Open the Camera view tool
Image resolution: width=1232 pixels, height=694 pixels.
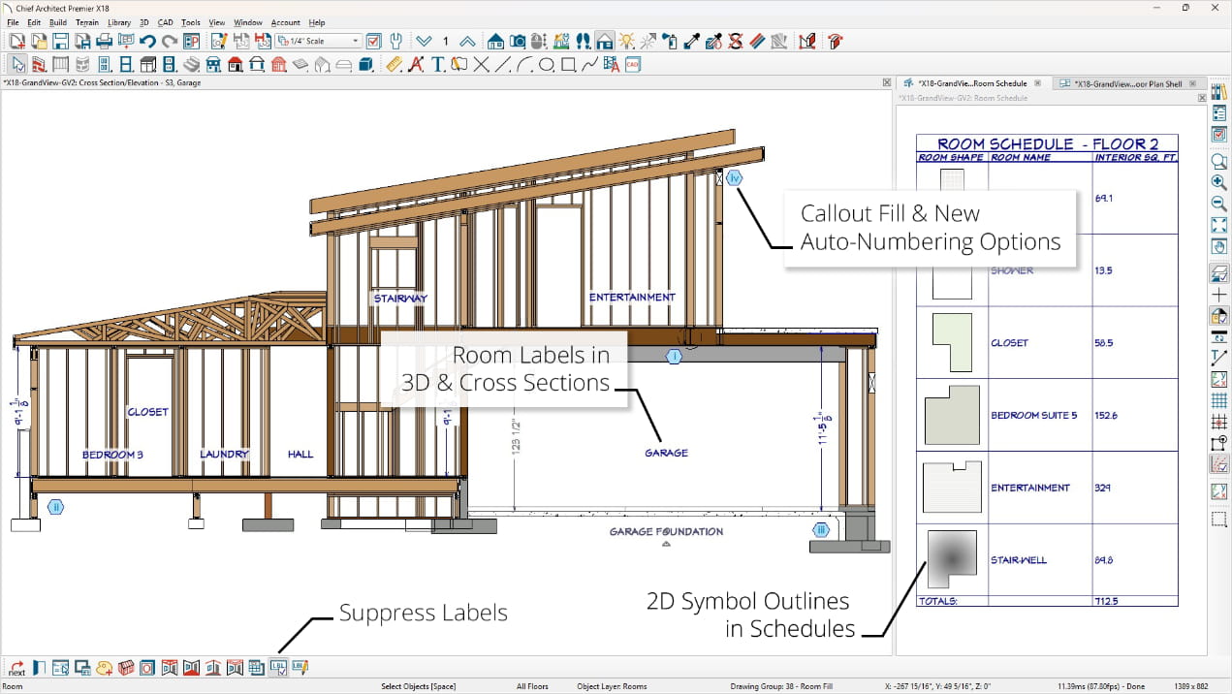point(518,41)
